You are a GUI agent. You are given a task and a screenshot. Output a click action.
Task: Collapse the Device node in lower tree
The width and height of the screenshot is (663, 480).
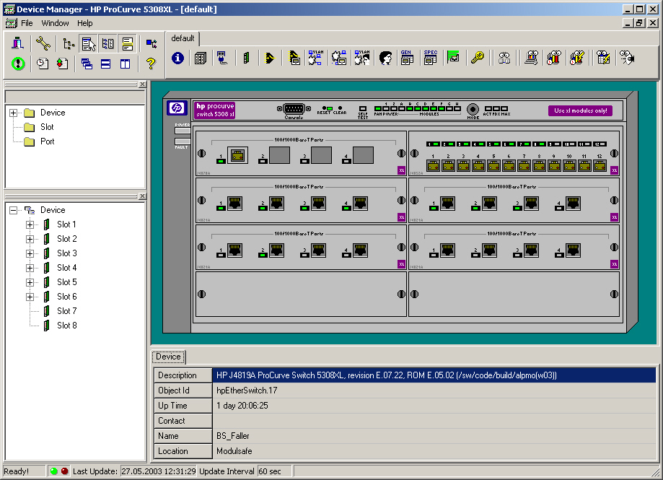(x=13, y=210)
